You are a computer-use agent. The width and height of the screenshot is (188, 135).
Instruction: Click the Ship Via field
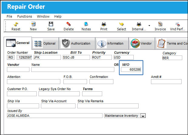23,106
